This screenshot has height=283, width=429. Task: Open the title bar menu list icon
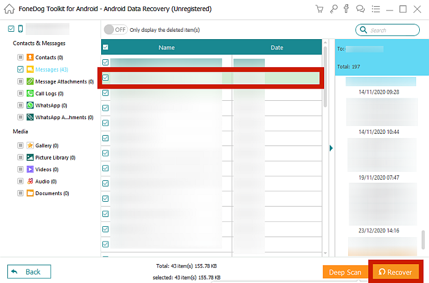(x=376, y=9)
